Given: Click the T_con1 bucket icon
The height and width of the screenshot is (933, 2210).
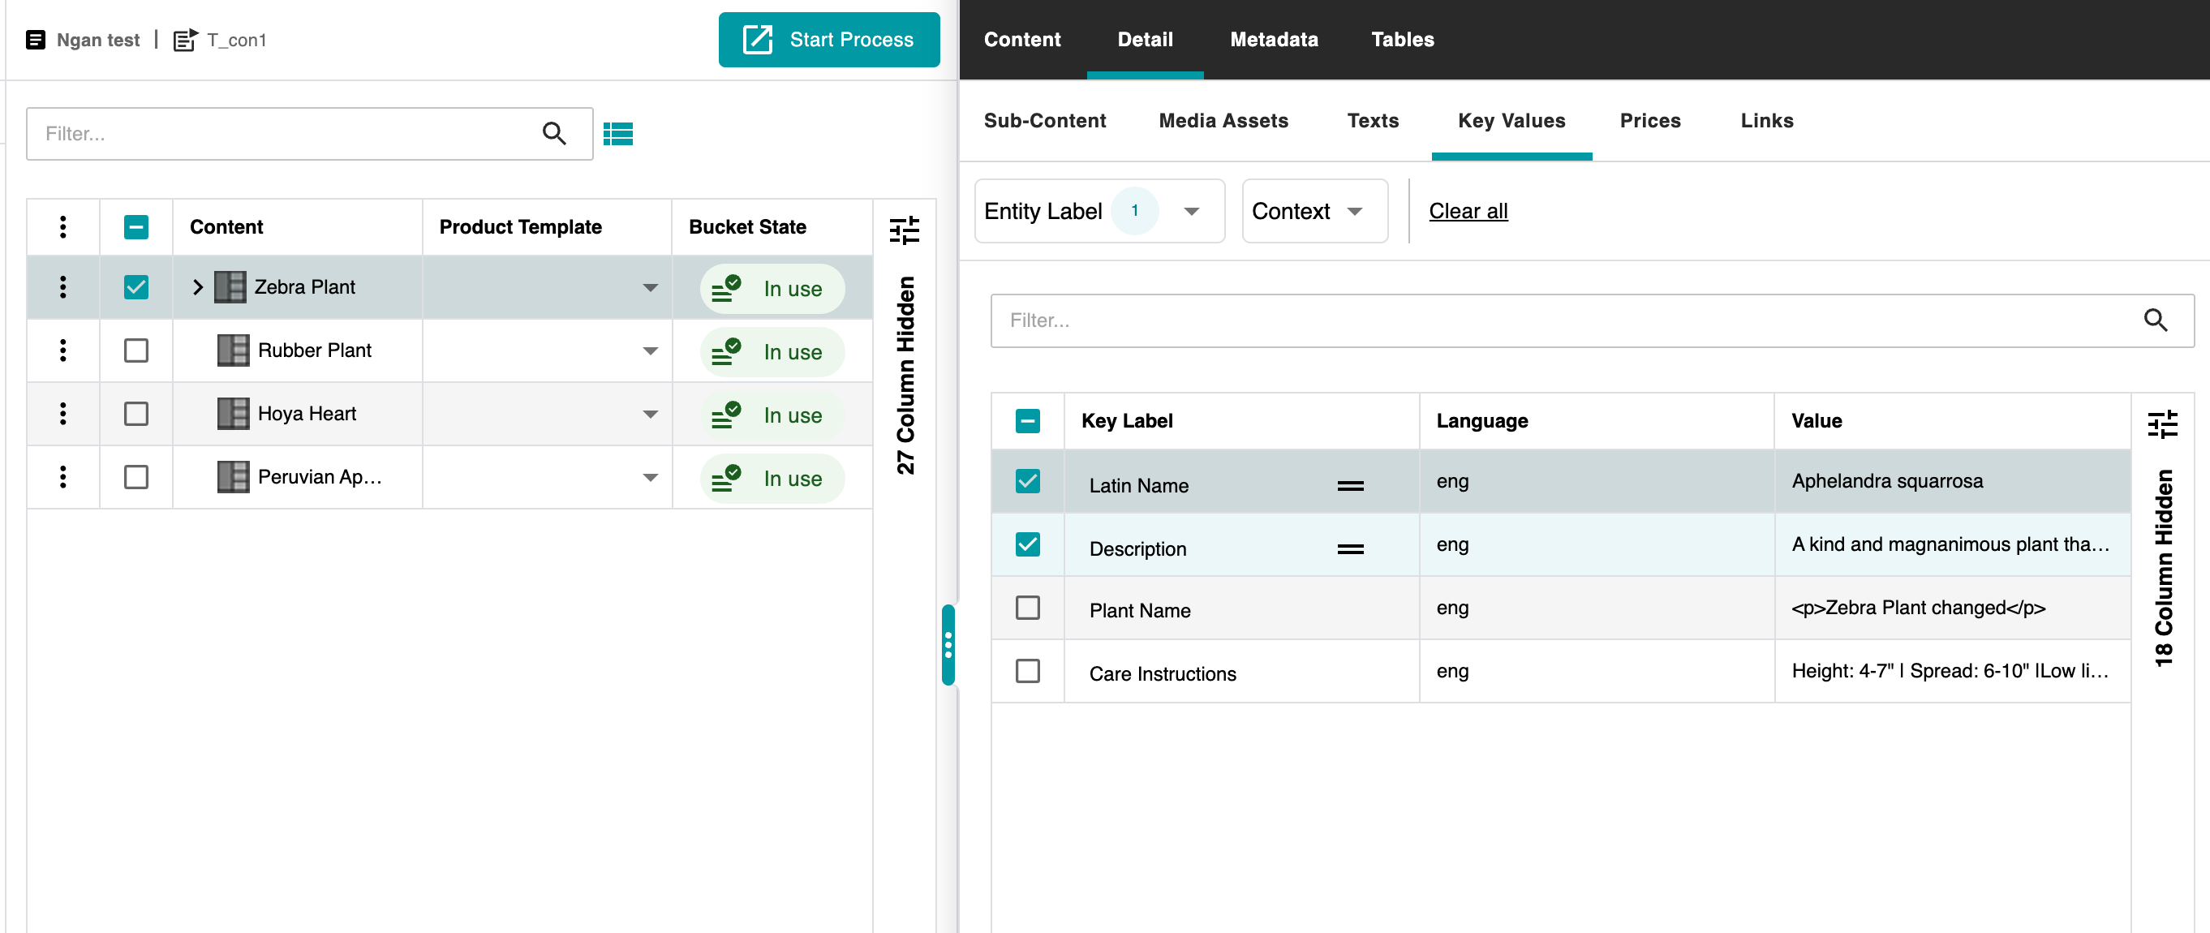Looking at the screenshot, I should [x=185, y=40].
